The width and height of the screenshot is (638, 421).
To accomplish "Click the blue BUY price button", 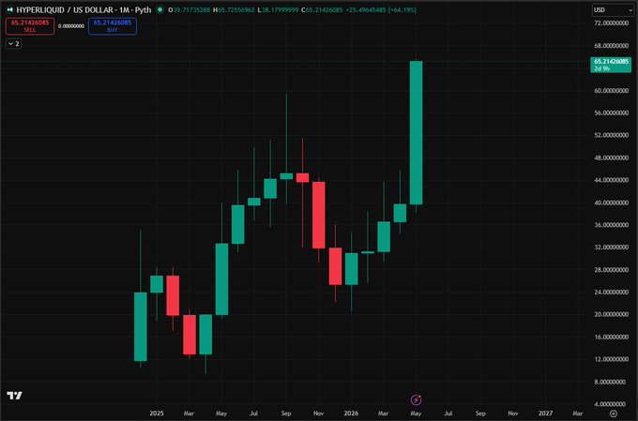I will coord(113,26).
